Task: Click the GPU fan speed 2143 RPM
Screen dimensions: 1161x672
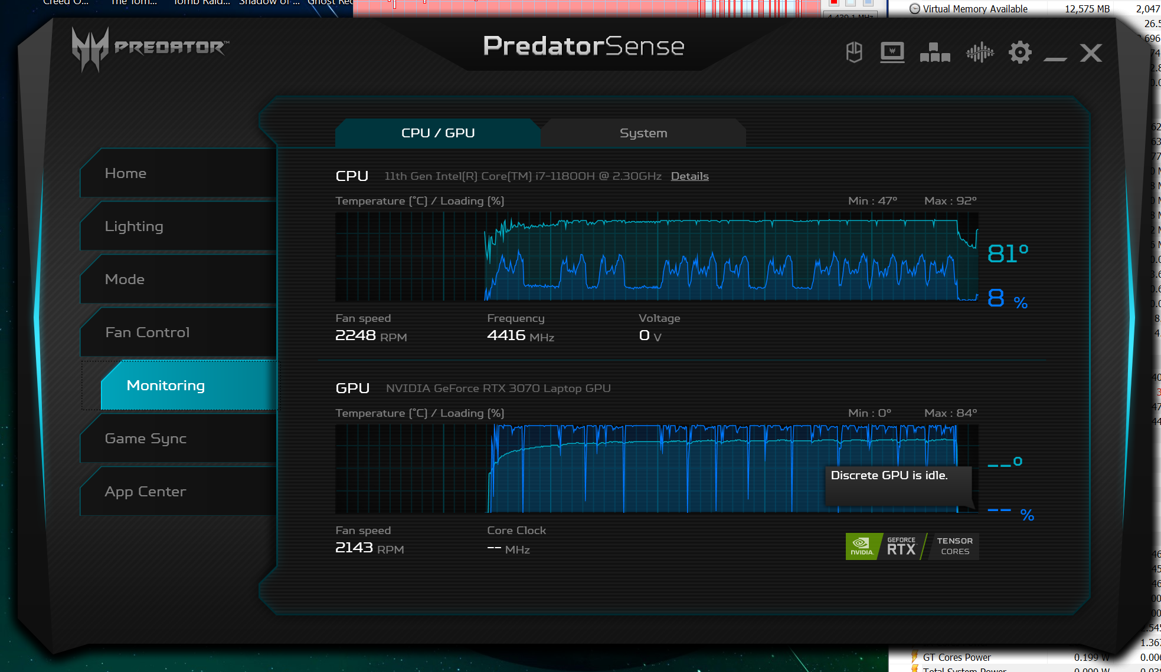Action: [x=369, y=548]
